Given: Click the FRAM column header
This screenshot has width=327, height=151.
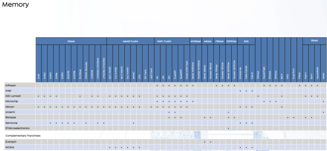Looking at the screenshot, I should point(300,60).
